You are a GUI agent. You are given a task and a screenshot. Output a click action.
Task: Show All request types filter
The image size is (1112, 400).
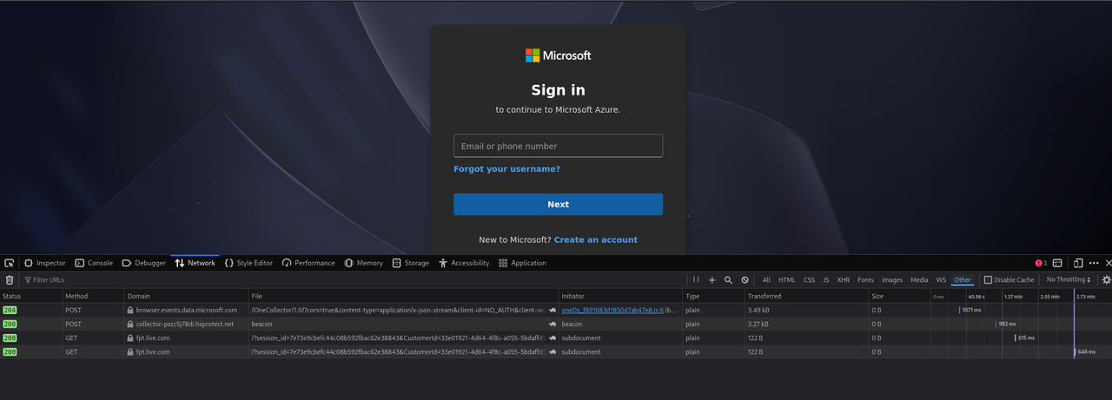[x=766, y=280]
